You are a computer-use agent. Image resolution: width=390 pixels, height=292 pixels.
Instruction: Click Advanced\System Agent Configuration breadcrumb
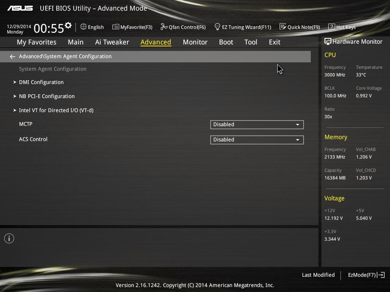click(65, 56)
